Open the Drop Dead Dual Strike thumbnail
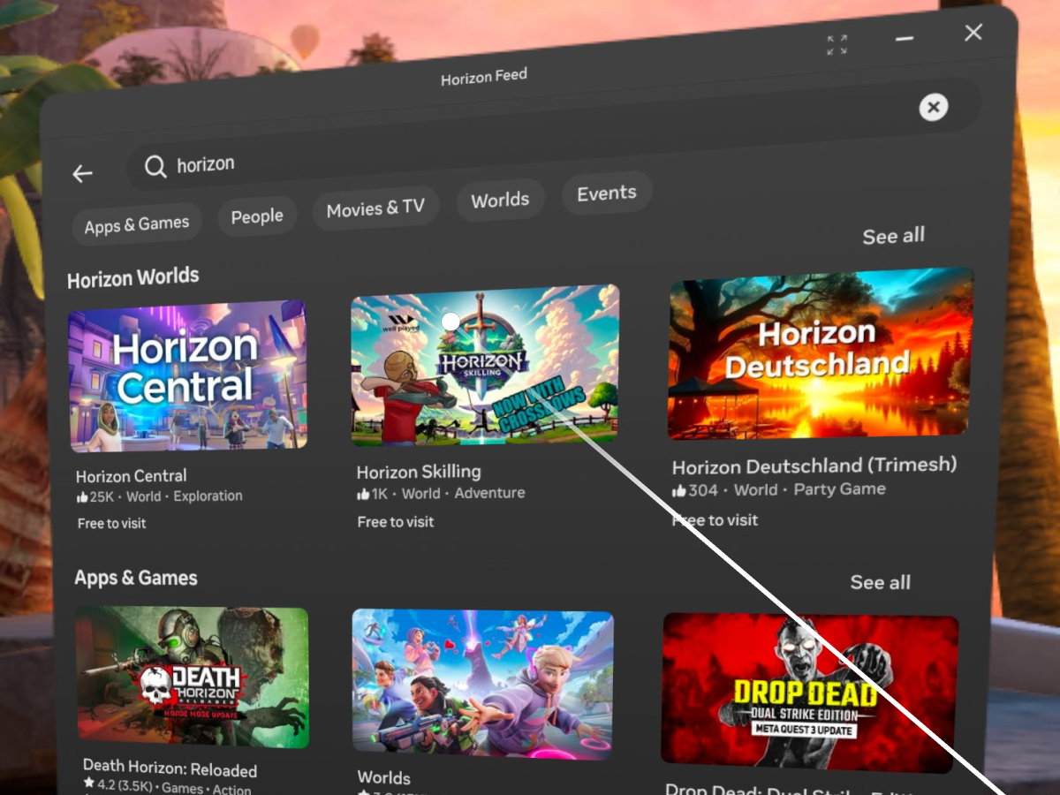 coord(810,692)
